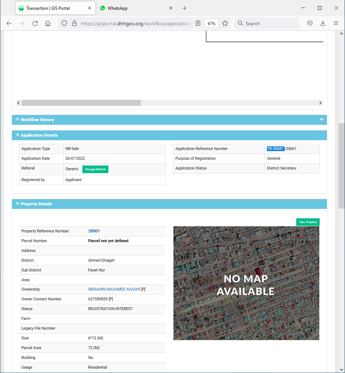Select the Transaction | GIS Portal tab

click(x=55, y=8)
